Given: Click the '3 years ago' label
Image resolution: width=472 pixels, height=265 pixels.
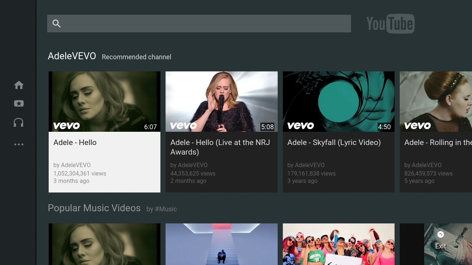Looking at the screenshot, I should (302, 181).
